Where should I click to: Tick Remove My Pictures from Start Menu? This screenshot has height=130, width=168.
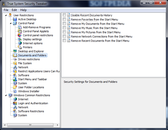click(64, 32)
